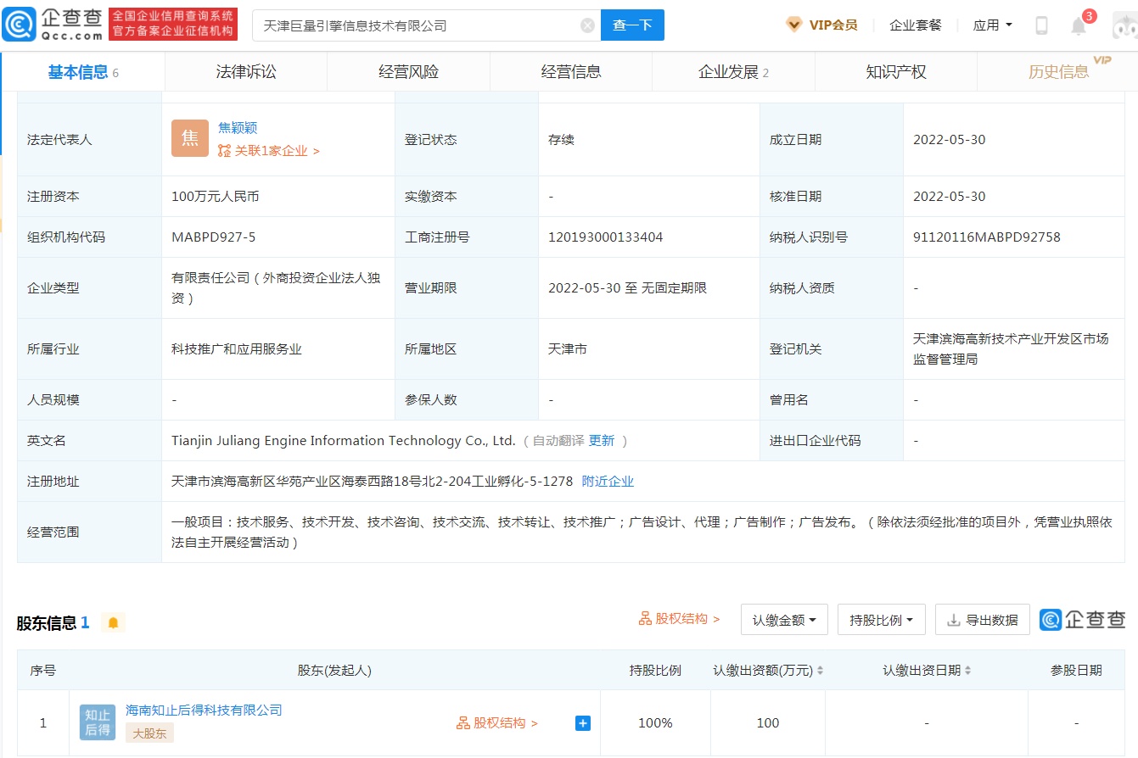
Task: Open the 持股比例 filter dropdown
Action: point(881,620)
